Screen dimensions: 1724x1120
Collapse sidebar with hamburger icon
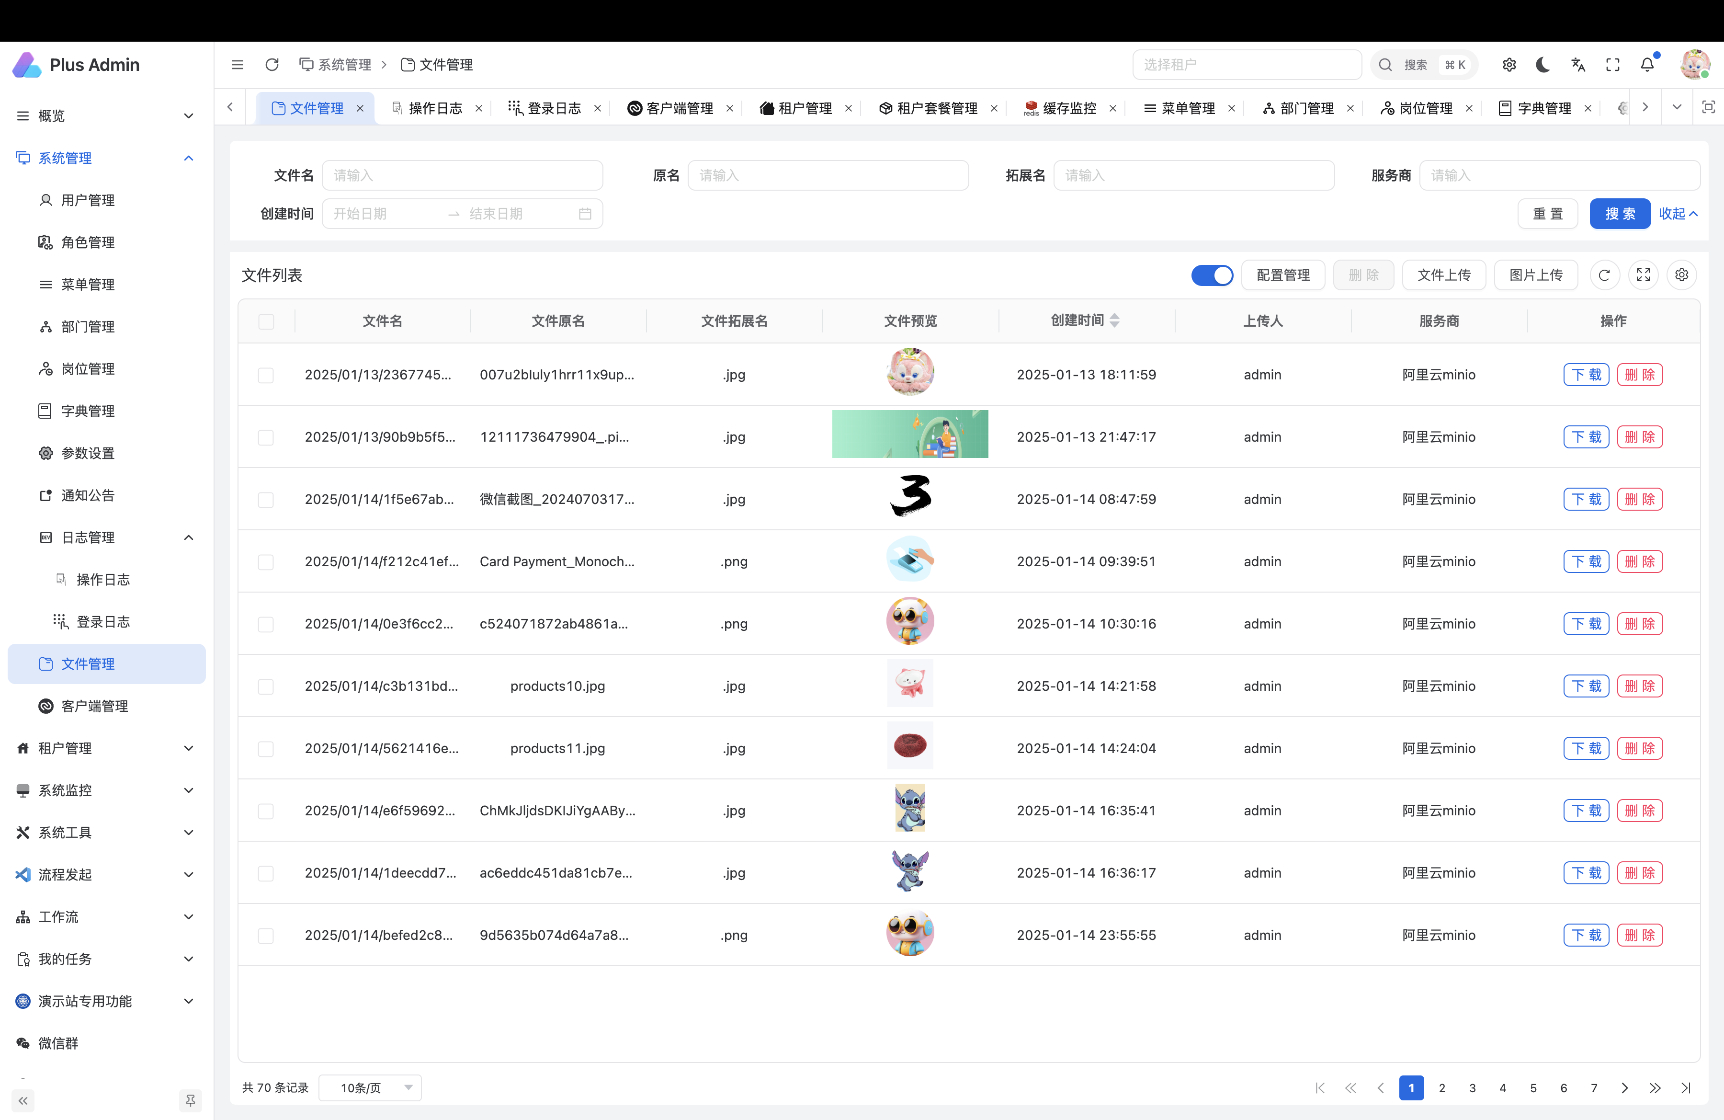[238, 65]
